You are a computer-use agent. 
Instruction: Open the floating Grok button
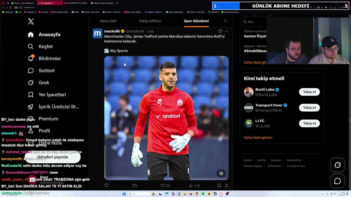click(x=338, y=165)
